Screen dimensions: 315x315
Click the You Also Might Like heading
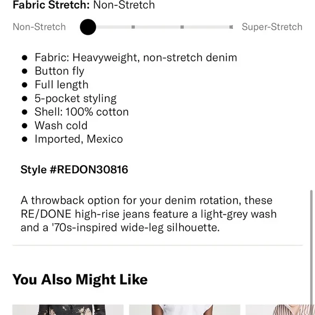pos(80,280)
